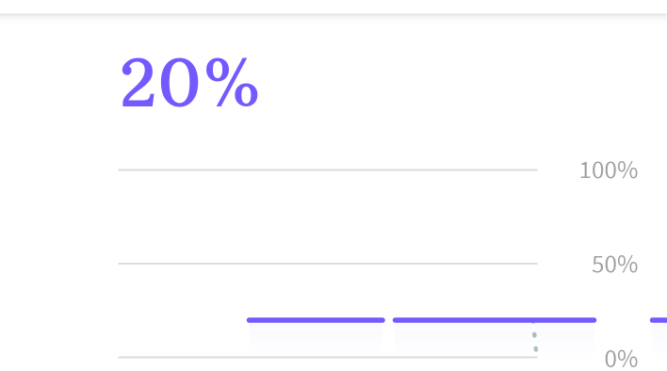This screenshot has width=667, height=371.
Task: Select the 0% axis label
Action: [x=621, y=359]
